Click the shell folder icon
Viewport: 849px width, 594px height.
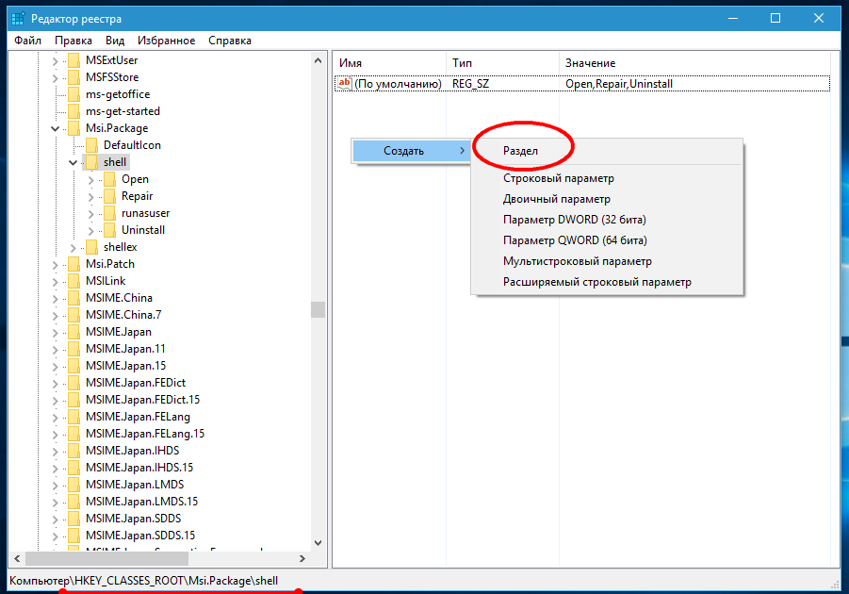92,162
